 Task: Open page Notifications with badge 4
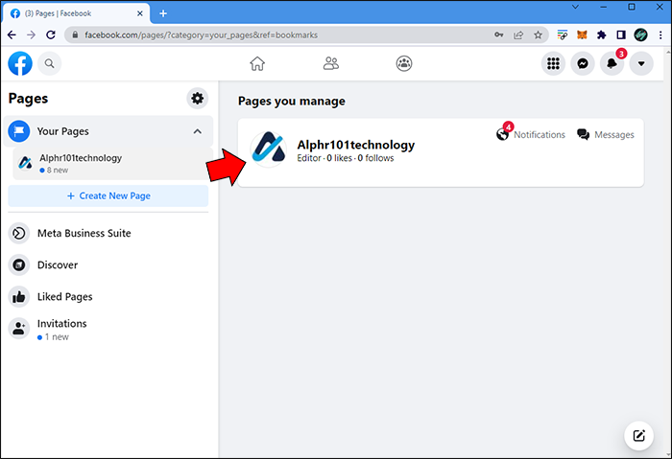pos(531,134)
